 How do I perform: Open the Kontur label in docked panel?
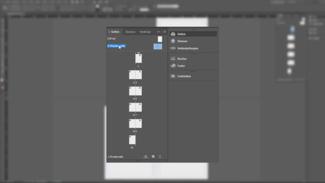pyautogui.click(x=182, y=59)
